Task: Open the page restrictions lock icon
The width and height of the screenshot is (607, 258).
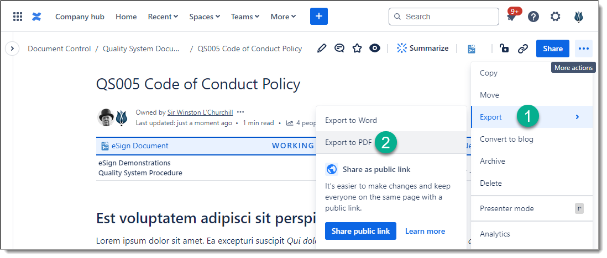Action: 504,49
